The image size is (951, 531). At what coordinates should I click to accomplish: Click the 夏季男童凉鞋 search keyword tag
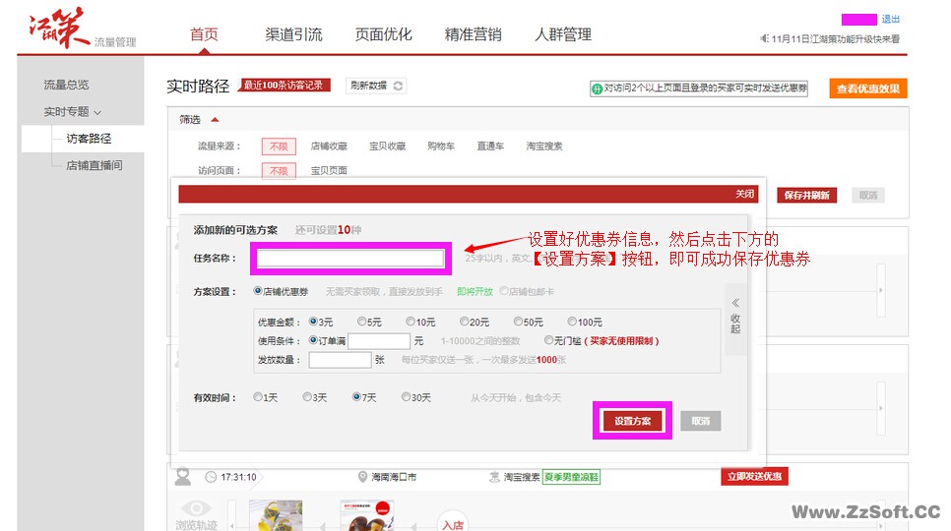[571, 477]
